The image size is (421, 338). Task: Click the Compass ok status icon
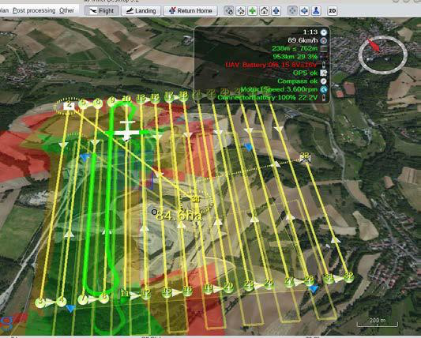point(324,81)
